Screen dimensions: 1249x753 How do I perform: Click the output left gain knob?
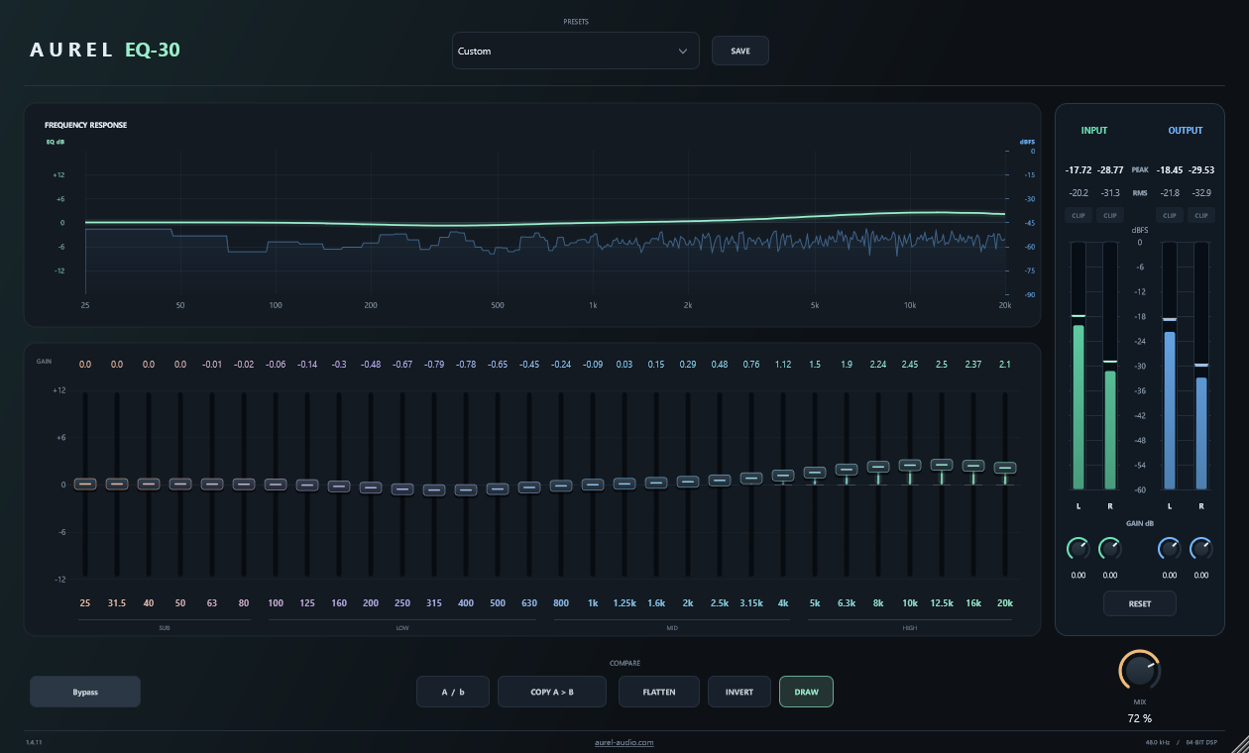(x=1170, y=548)
